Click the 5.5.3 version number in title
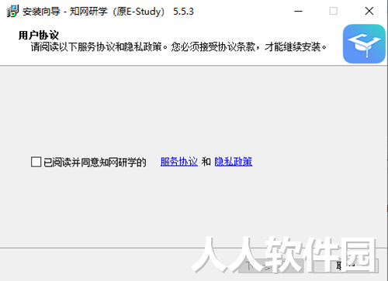Image resolution: width=388 pixels, height=281 pixels. [183, 12]
